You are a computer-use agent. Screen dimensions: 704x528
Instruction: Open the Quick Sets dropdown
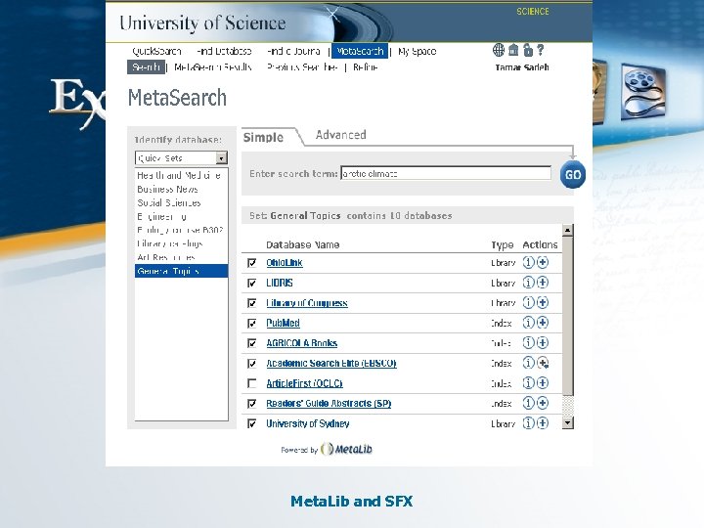coord(182,158)
